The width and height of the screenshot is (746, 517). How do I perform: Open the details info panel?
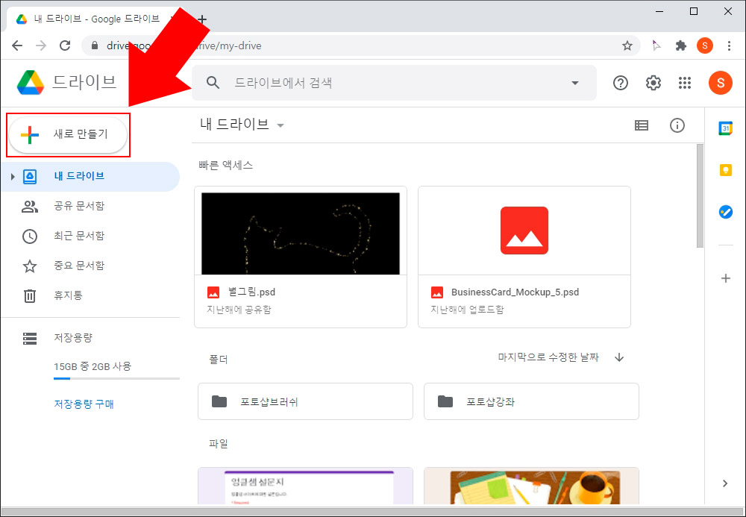[677, 125]
